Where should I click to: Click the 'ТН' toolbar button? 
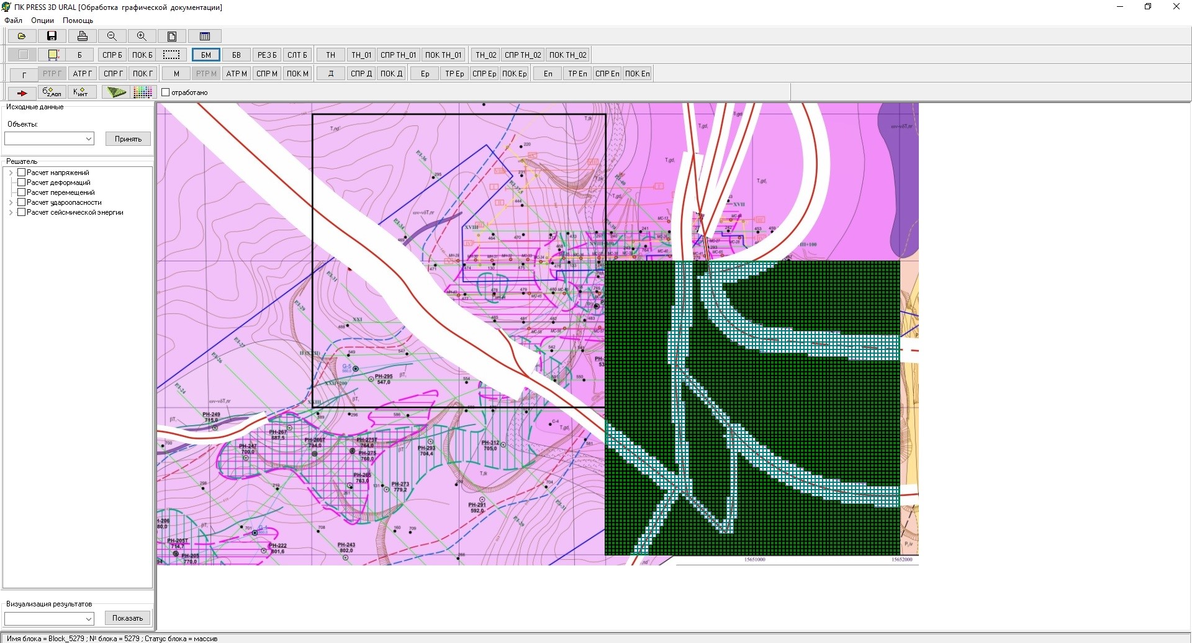coord(331,55)
